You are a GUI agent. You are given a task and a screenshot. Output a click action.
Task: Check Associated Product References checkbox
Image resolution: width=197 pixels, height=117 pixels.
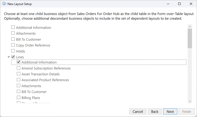coord(19,80)
